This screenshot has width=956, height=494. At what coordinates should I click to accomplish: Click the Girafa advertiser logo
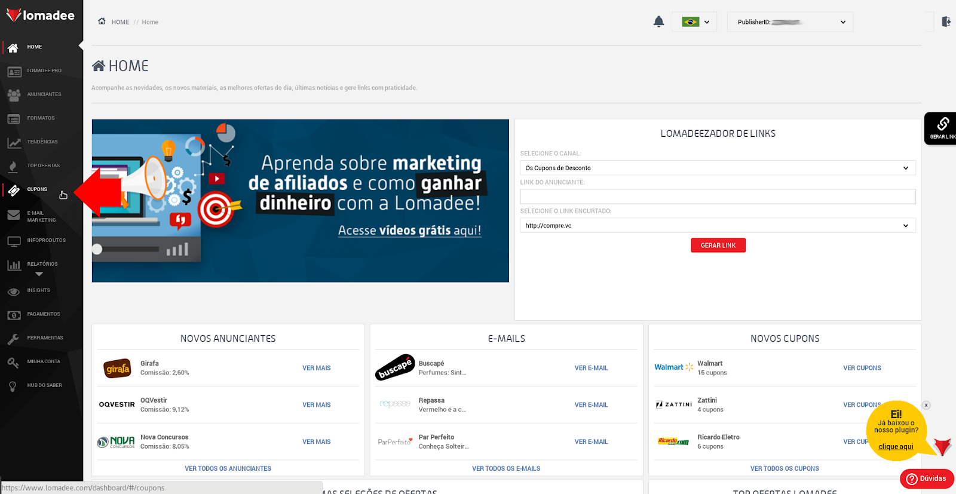coord(117,369)
